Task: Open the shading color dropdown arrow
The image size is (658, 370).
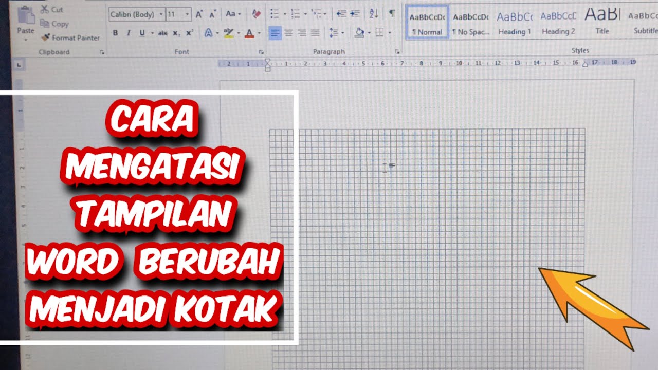Action: tap(369, 33)
